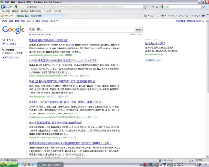The height and width of the screenshot is (167, 209).
Task: Click the compatibility view page icon
Action: click(x=149, y=7)
